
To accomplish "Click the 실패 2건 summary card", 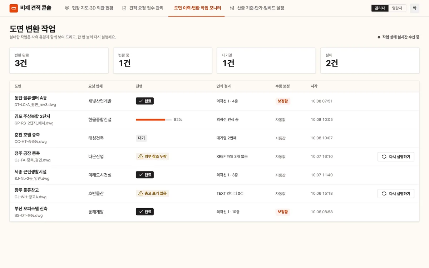I will pos(370,61).
